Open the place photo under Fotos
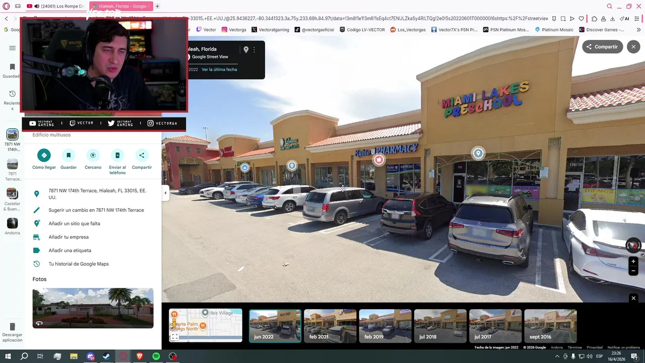This screenshot has height=363, width=645. pos(93,308)
